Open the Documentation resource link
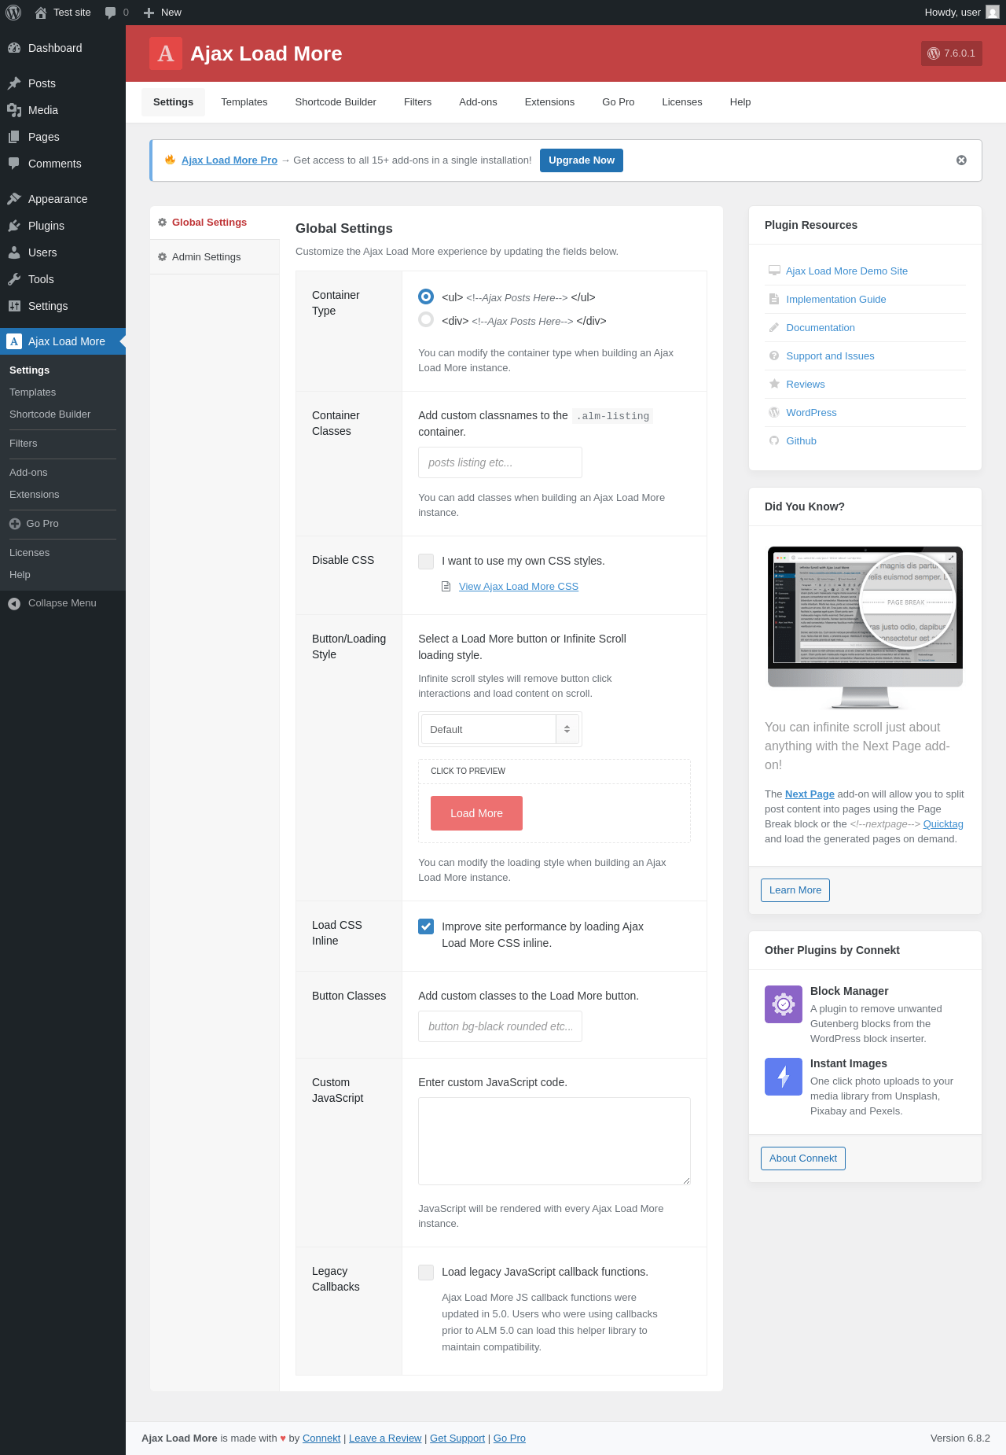This screenshot has width=1006, height=1455. point(821,328)
